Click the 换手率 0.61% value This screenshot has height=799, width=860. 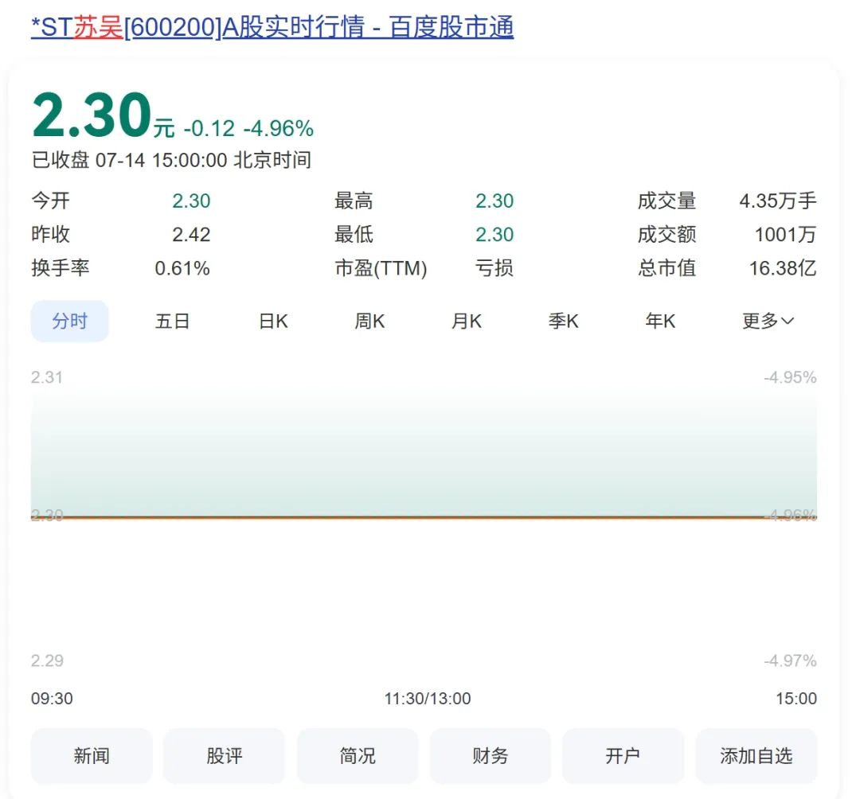tap(182, 269)
